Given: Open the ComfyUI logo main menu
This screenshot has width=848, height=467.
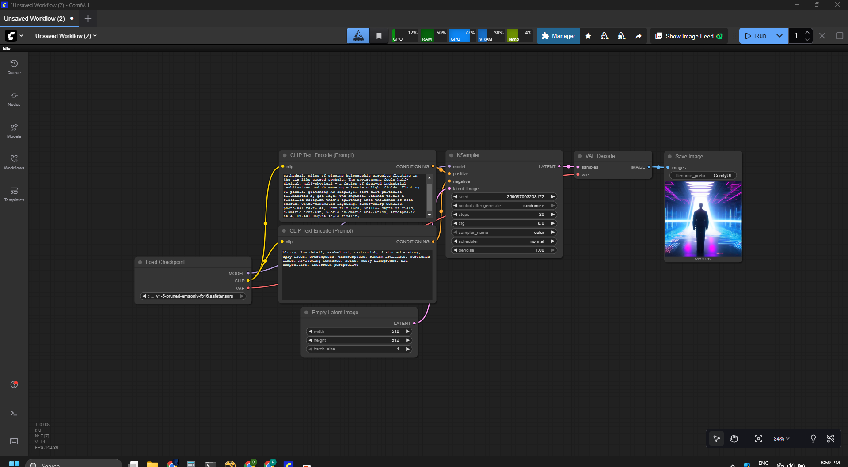Looking at the screenshot, I should pyautogui.click(x=11, y=36).
